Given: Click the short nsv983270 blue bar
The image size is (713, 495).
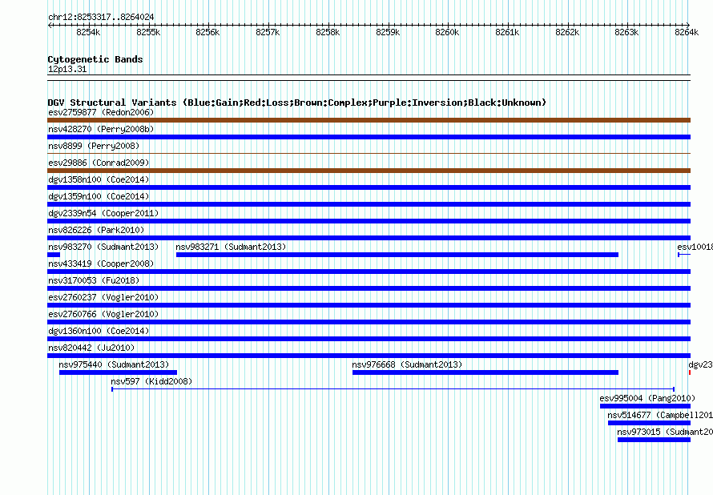Looking at the screenshot, I should (54, 255).
